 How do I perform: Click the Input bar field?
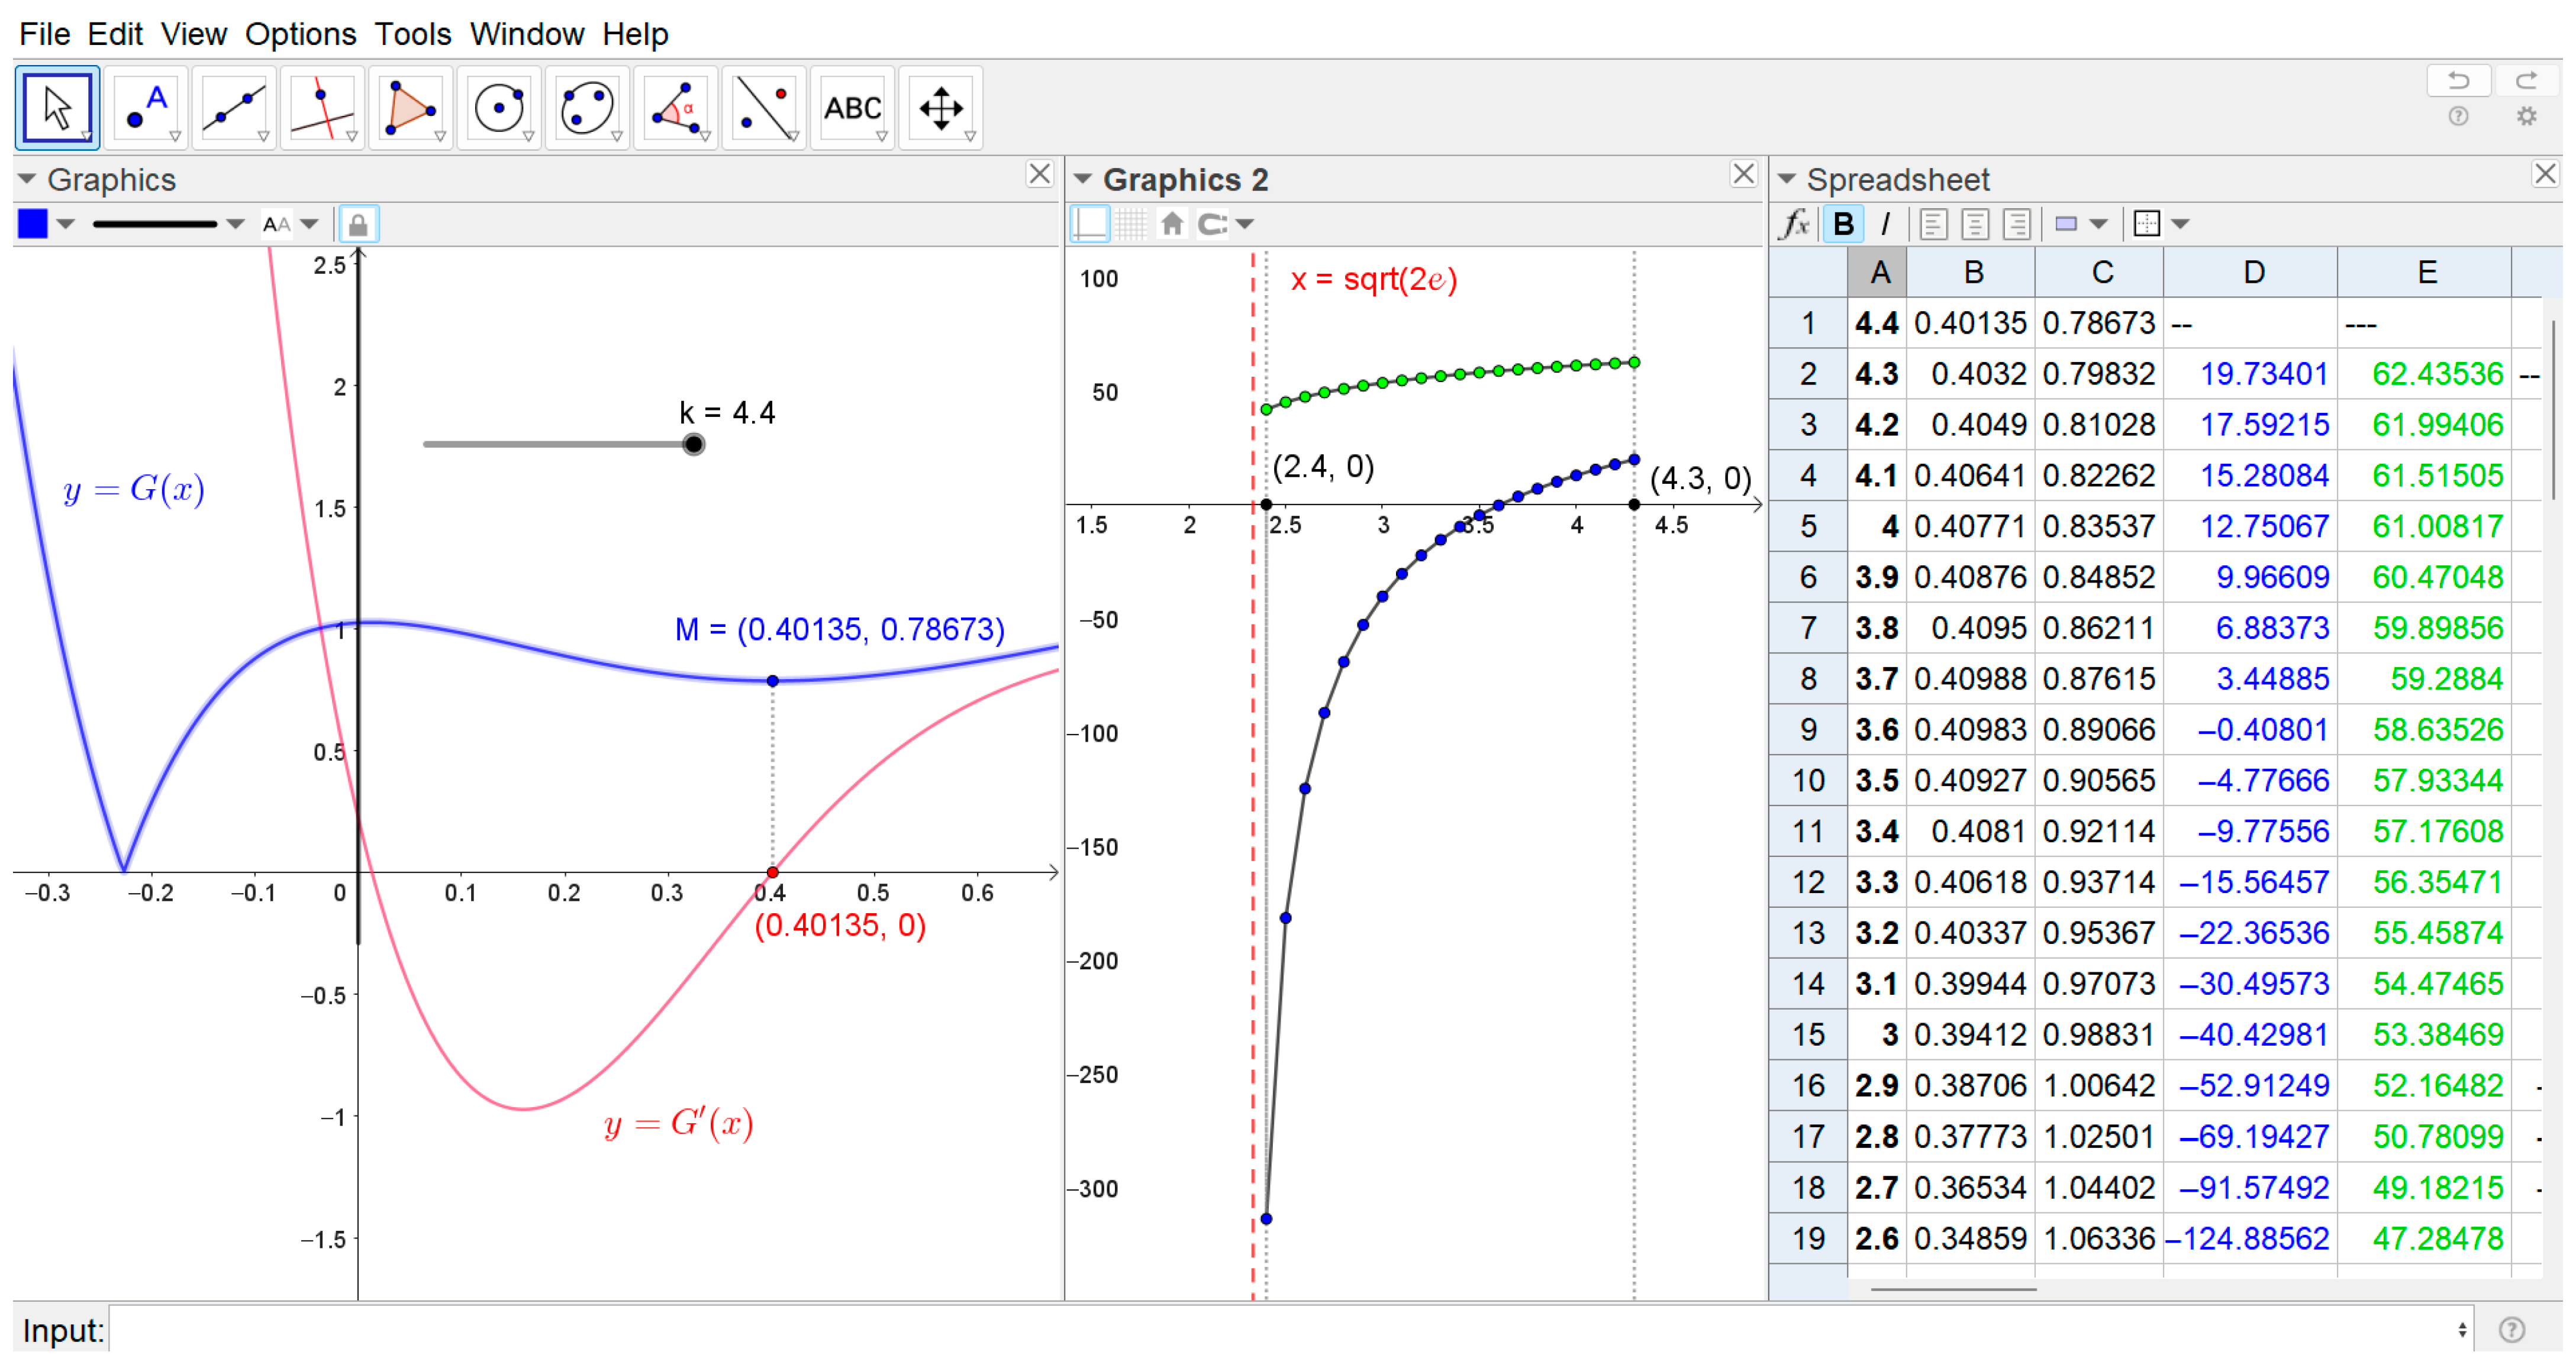pos(1290,1330)
